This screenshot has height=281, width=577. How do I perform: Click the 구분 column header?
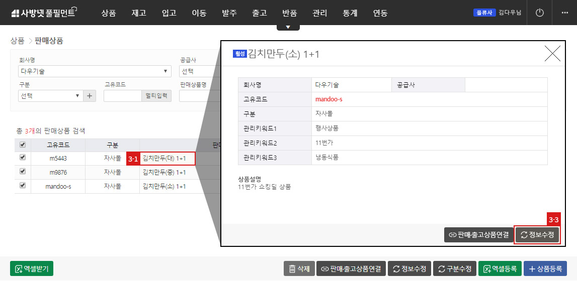point(112,145)
